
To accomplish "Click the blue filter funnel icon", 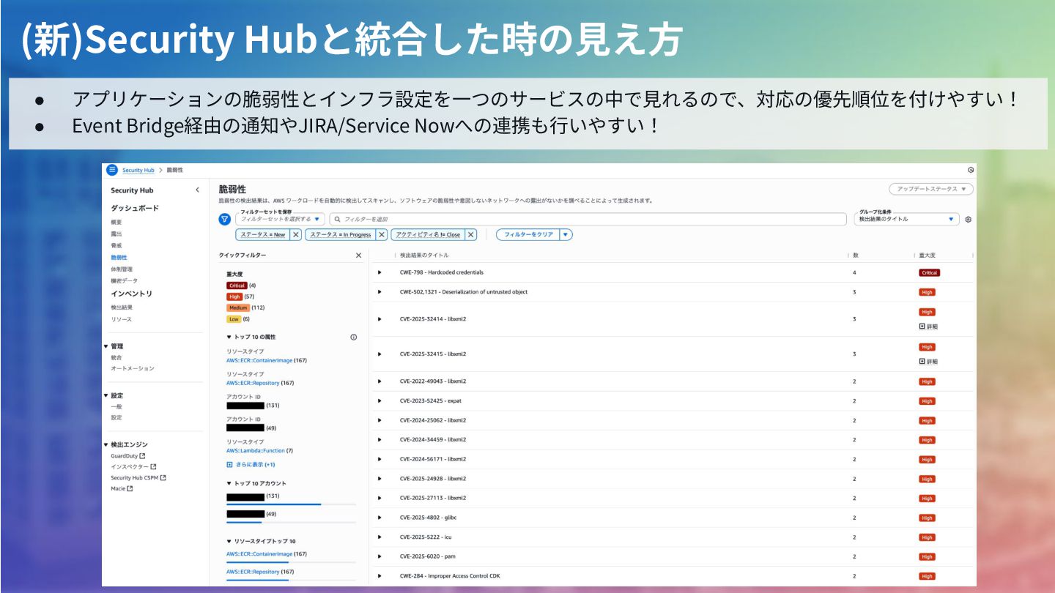I will [225, 219].
